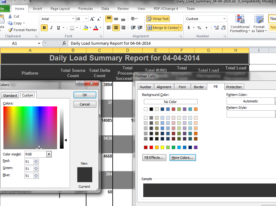Image resolution: width=276 pixels, height=206 pixels.
Task: Toggle Underline formatting in ribbon
Action: (x=58, y=28)
